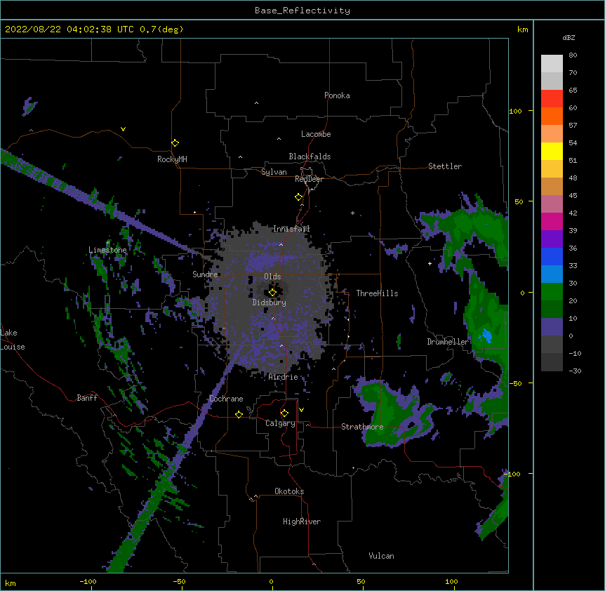Viewport: 605px width, 591px height.
Task: Click the Cochrane city label
Action: [226, 399]
